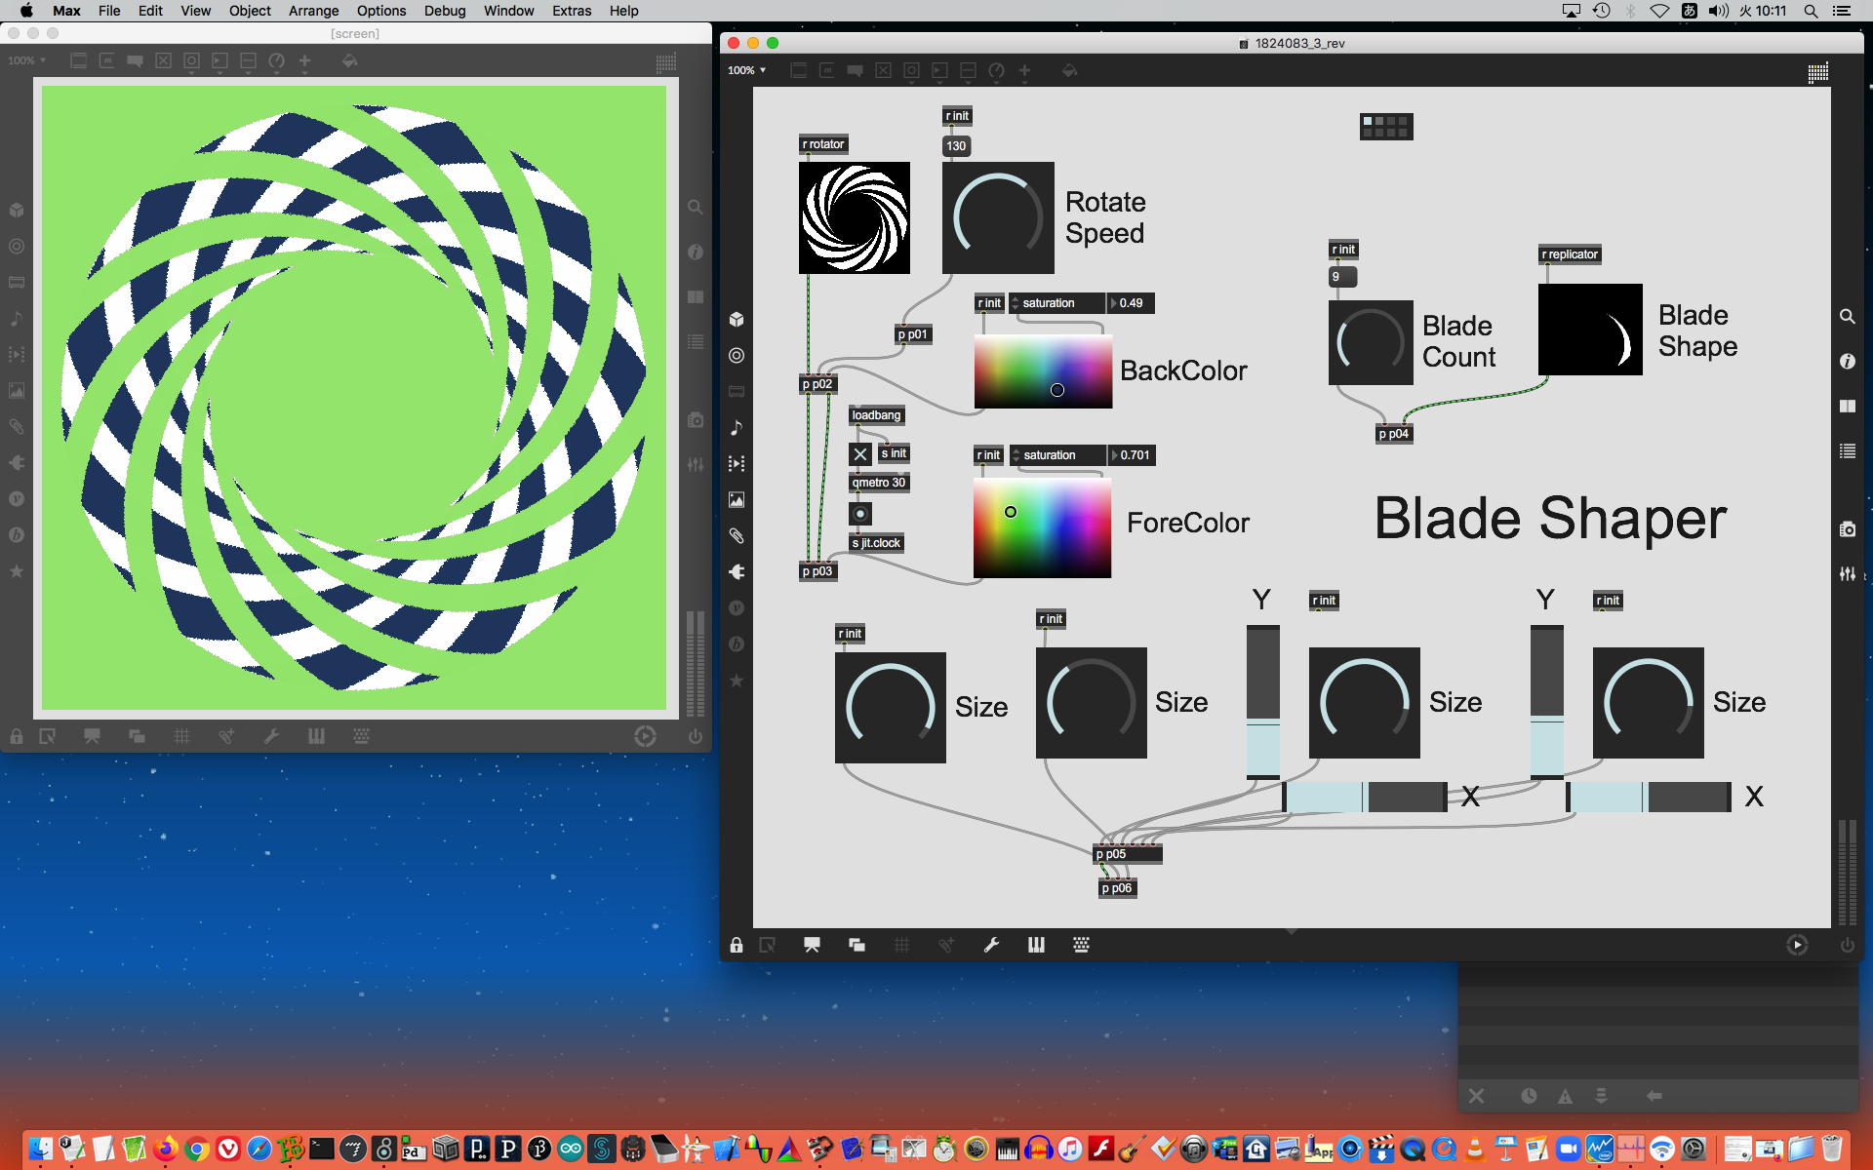Open the Extras menu
Screen dimensions: 1873x1170
click(571, 11)
